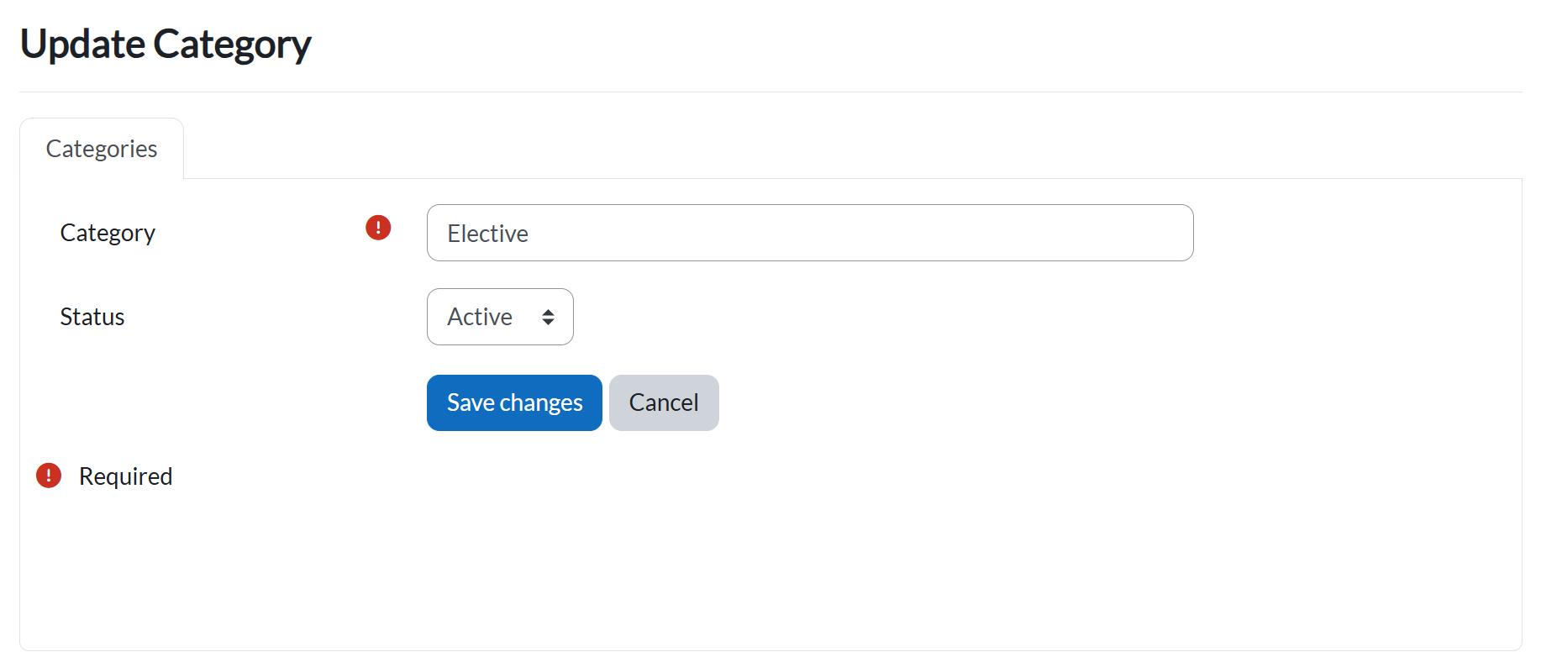Click the Category field label

108,233
